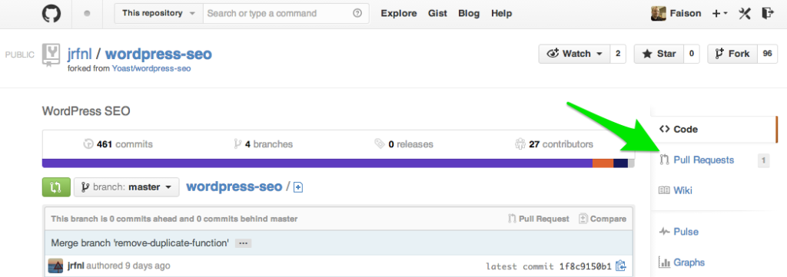Select the Code sidebar tab

pyautogui.click(x=714, y=129)
